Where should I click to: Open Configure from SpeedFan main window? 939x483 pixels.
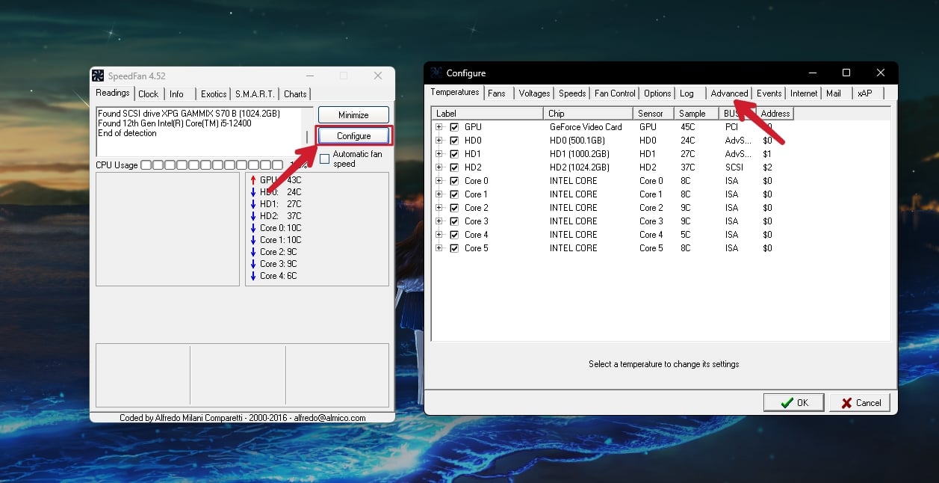click(x=353, y=136)
